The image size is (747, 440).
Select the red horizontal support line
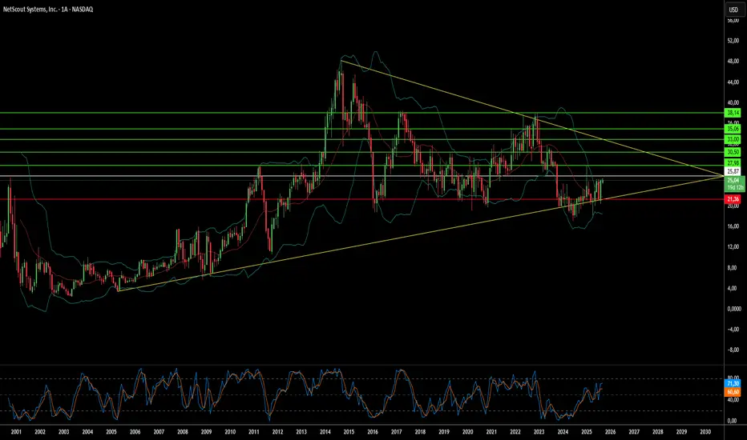point(240,199)
